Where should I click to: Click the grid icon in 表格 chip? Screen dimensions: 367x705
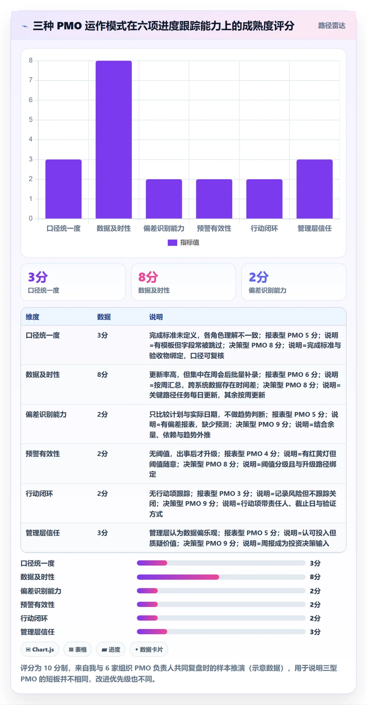tap(71, 649)
